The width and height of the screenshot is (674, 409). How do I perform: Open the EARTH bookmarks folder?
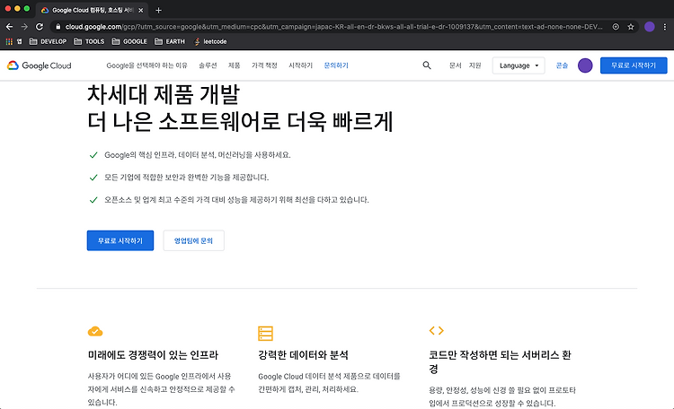(x=169, y=41)
